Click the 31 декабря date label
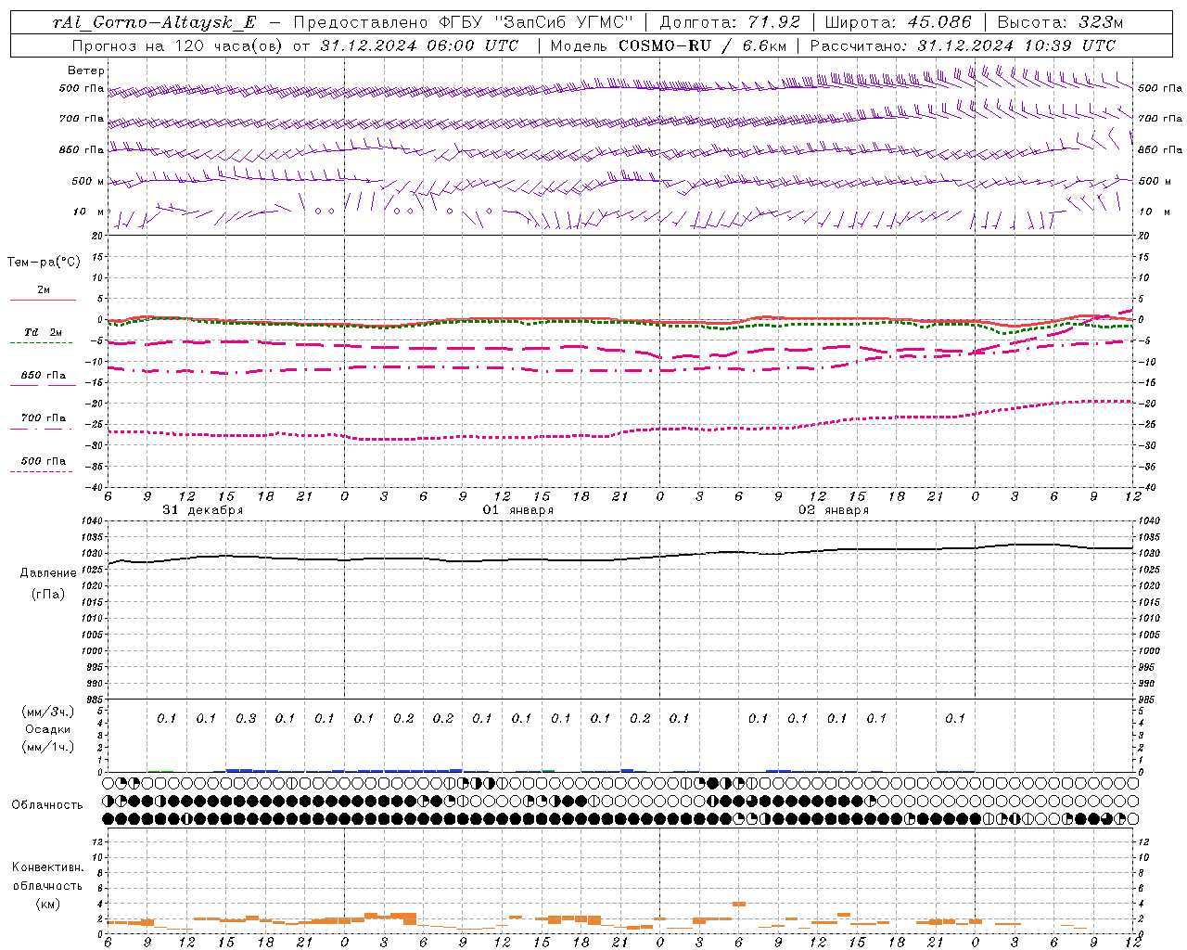 pos(203,510)
